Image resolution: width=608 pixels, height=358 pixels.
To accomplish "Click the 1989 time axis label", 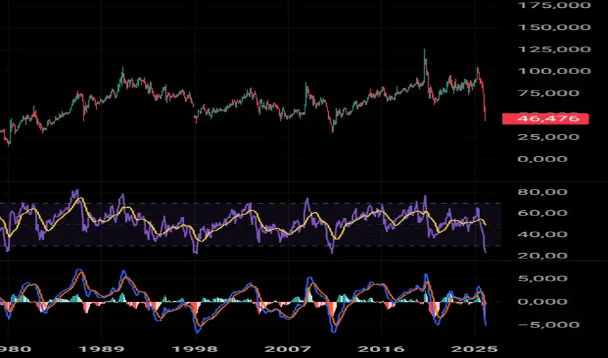I will [102, 349].
